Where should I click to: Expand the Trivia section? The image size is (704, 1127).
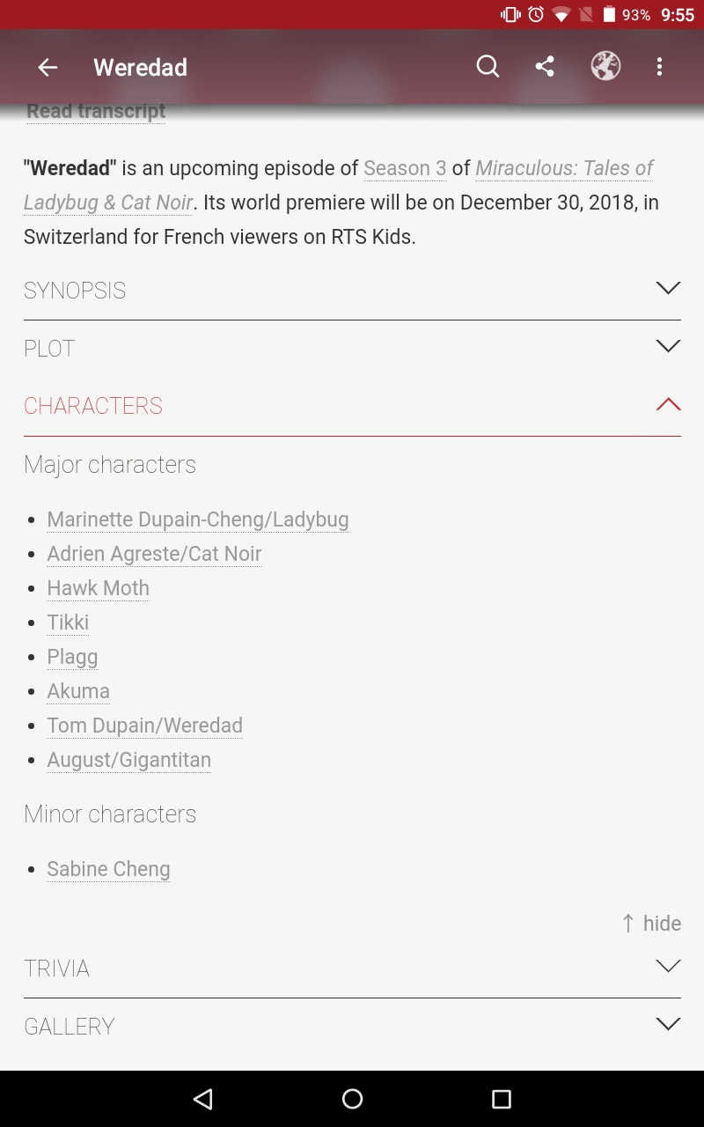(352, 969)
